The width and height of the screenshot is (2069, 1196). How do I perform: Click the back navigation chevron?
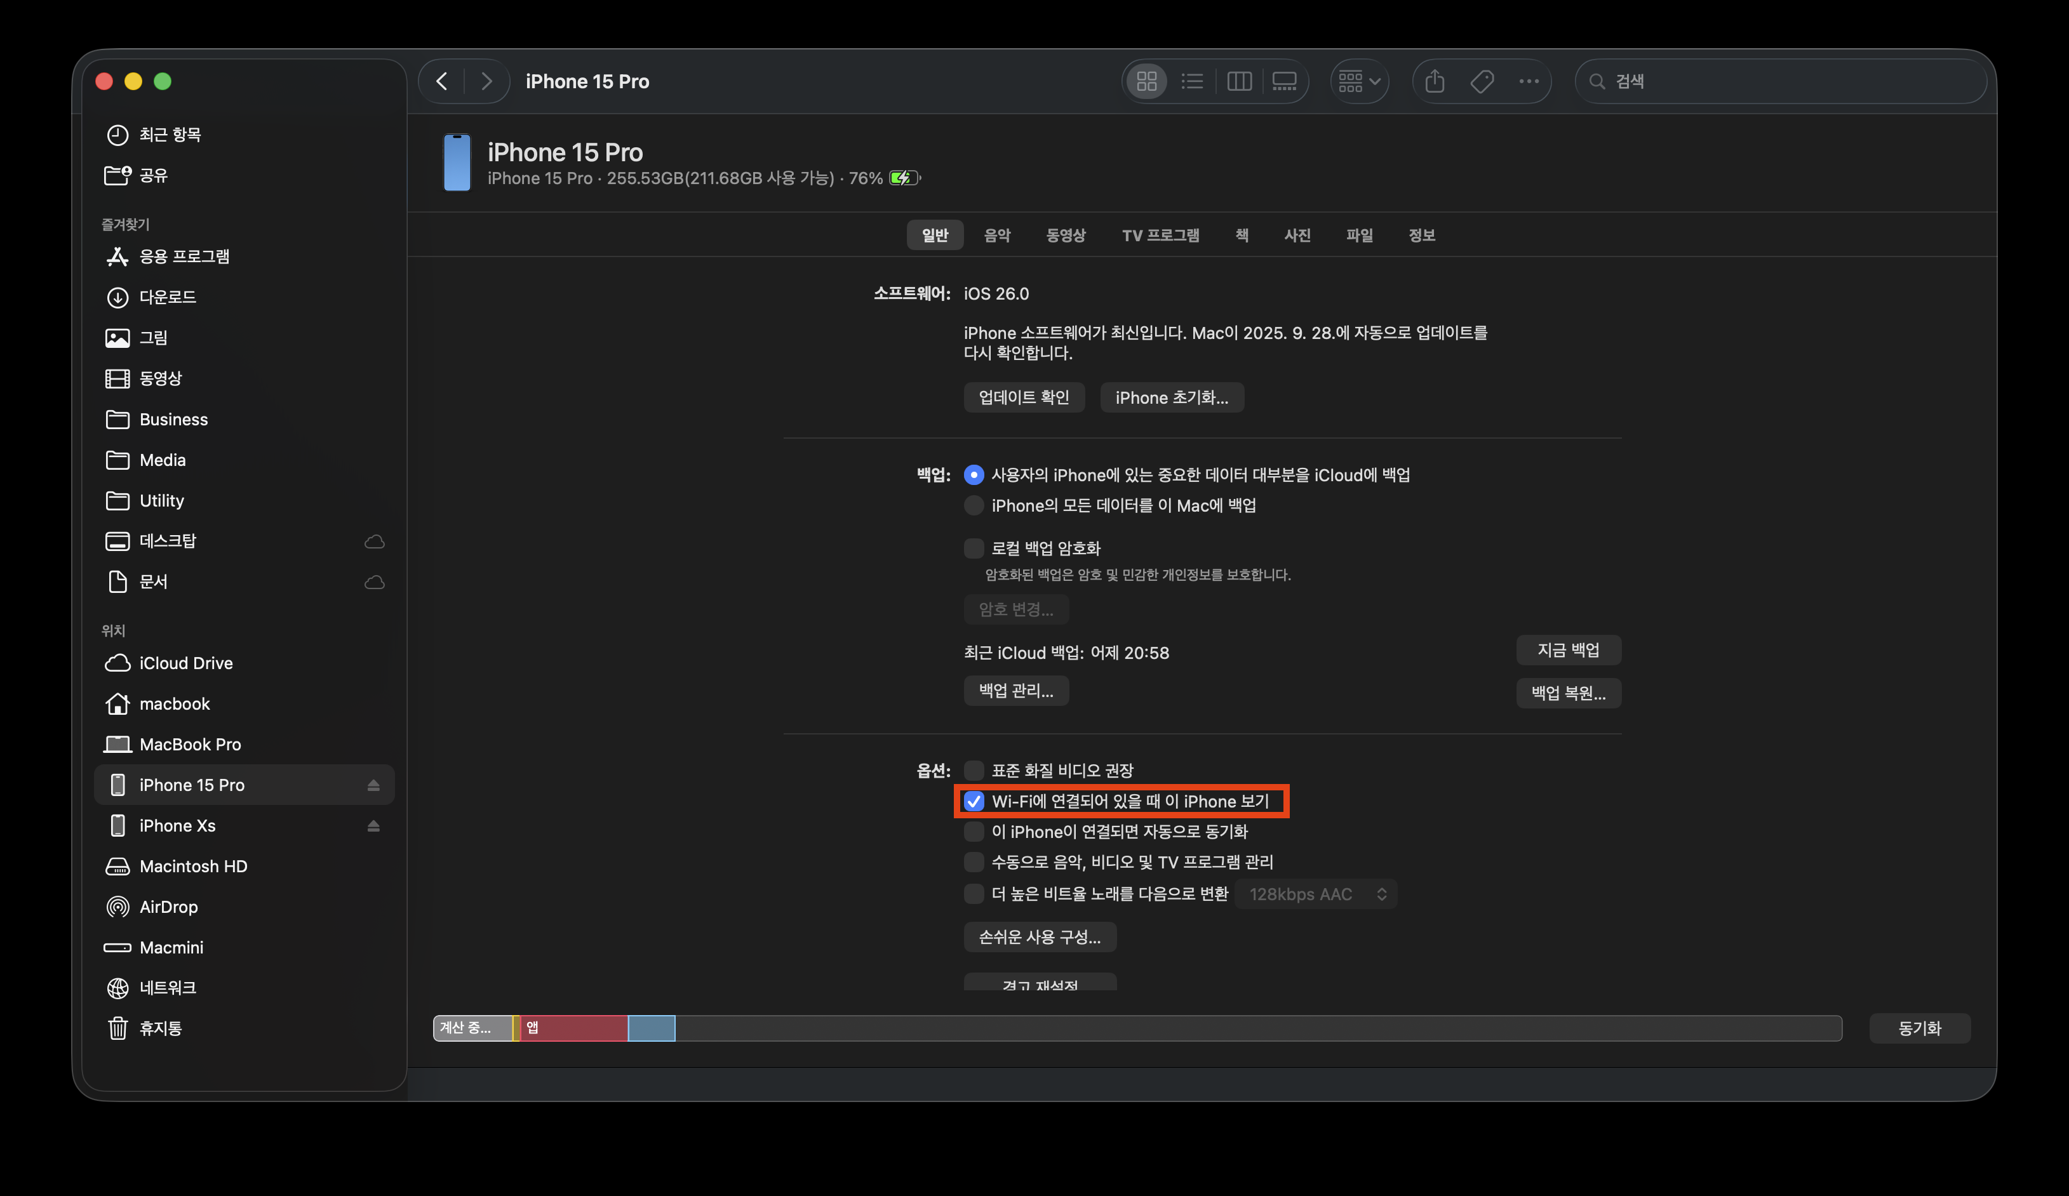point(442,81)
